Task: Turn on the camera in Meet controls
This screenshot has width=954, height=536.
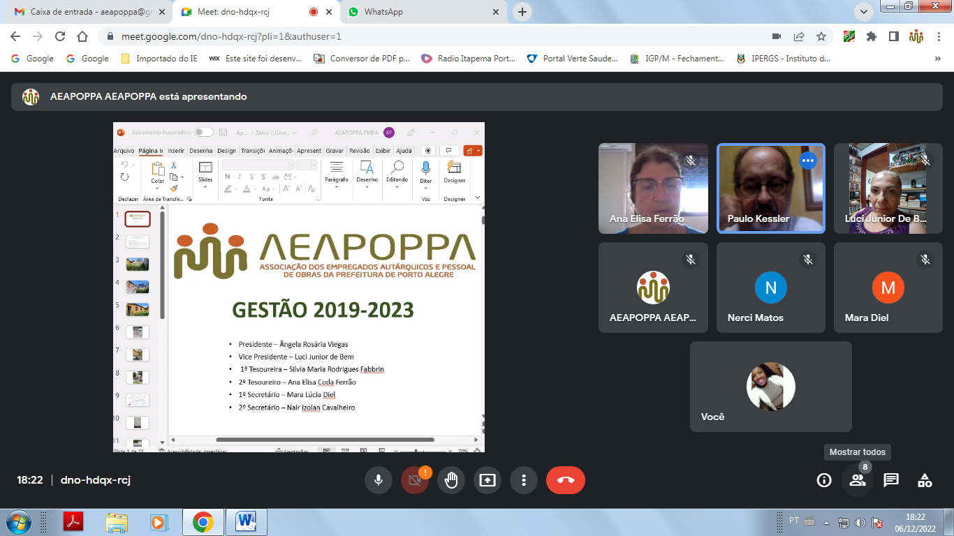Action: (x=415, y=480)
